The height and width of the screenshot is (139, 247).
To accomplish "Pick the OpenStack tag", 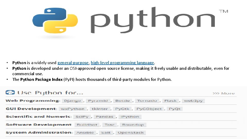I will (x=131, y=133).
